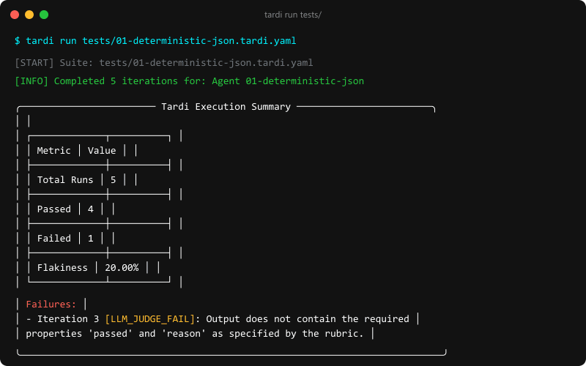Select the Metric column header
The height and width of the screenshot is (366, 586).
(x=53, y=151)
